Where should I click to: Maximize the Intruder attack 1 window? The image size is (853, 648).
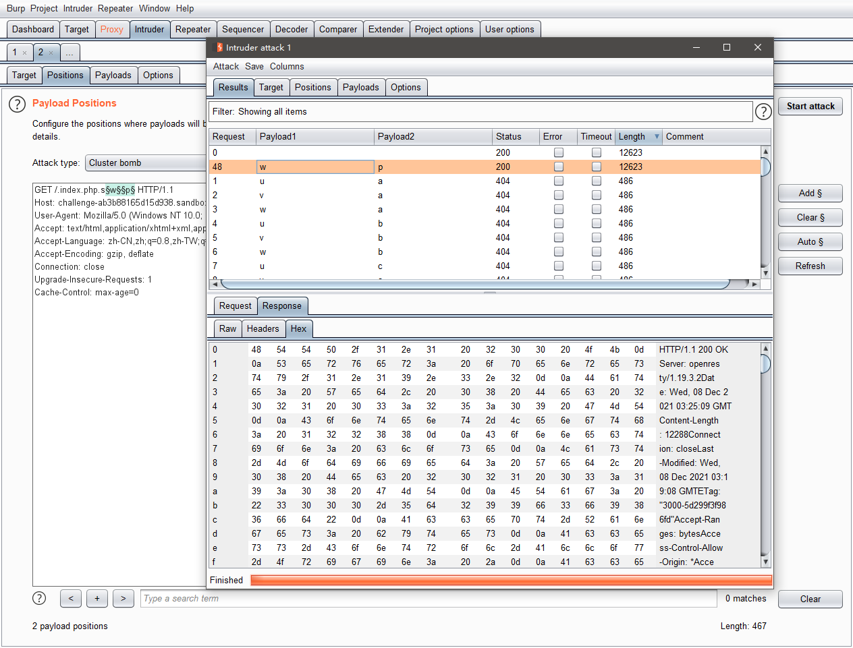[x=727, y=47]
